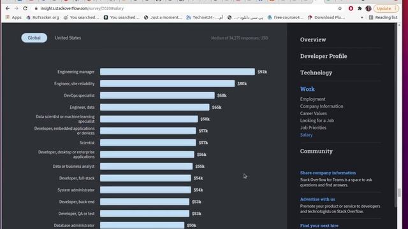Screen dimensions: 408x229
Task: Expand the hidden bookmarks chevron
Action: coord(361,17)
